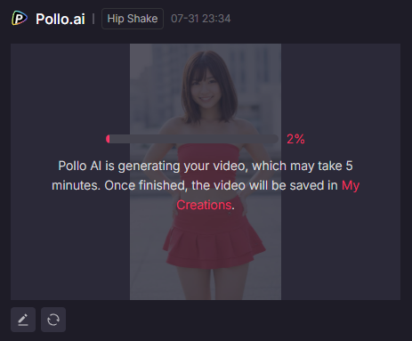The image size is (412, 341).
Task: Open My Creations link at line end
Action: 351,185
